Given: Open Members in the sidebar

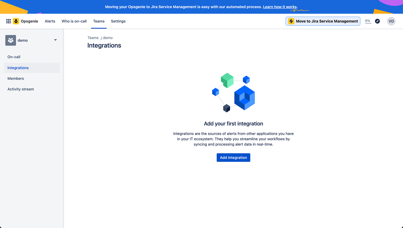Looking at the screenshot, I should [x=32, y=78].
